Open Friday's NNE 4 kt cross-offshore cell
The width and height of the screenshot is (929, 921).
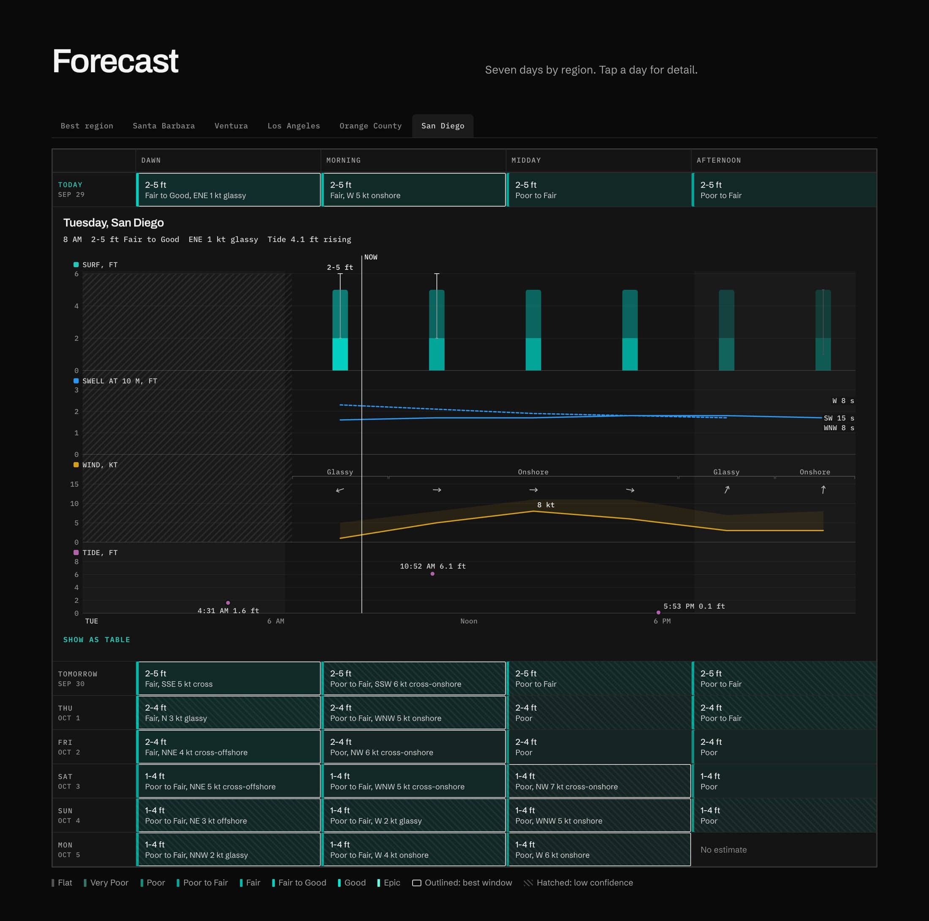[x=228, y=747]
